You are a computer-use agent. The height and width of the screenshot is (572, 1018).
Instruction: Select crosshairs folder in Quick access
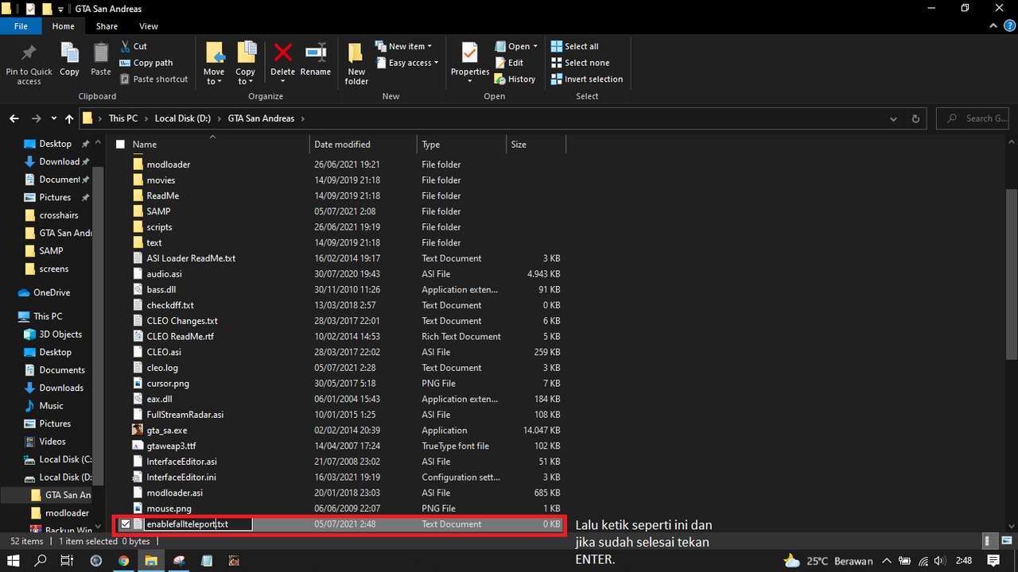click(x=59, y=215)
